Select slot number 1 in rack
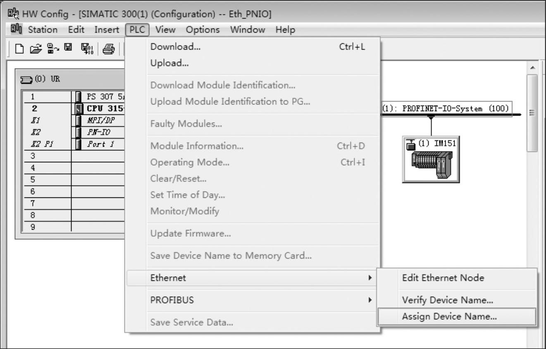This screenshot has height=349, width=546. click(x=32, y=97)
